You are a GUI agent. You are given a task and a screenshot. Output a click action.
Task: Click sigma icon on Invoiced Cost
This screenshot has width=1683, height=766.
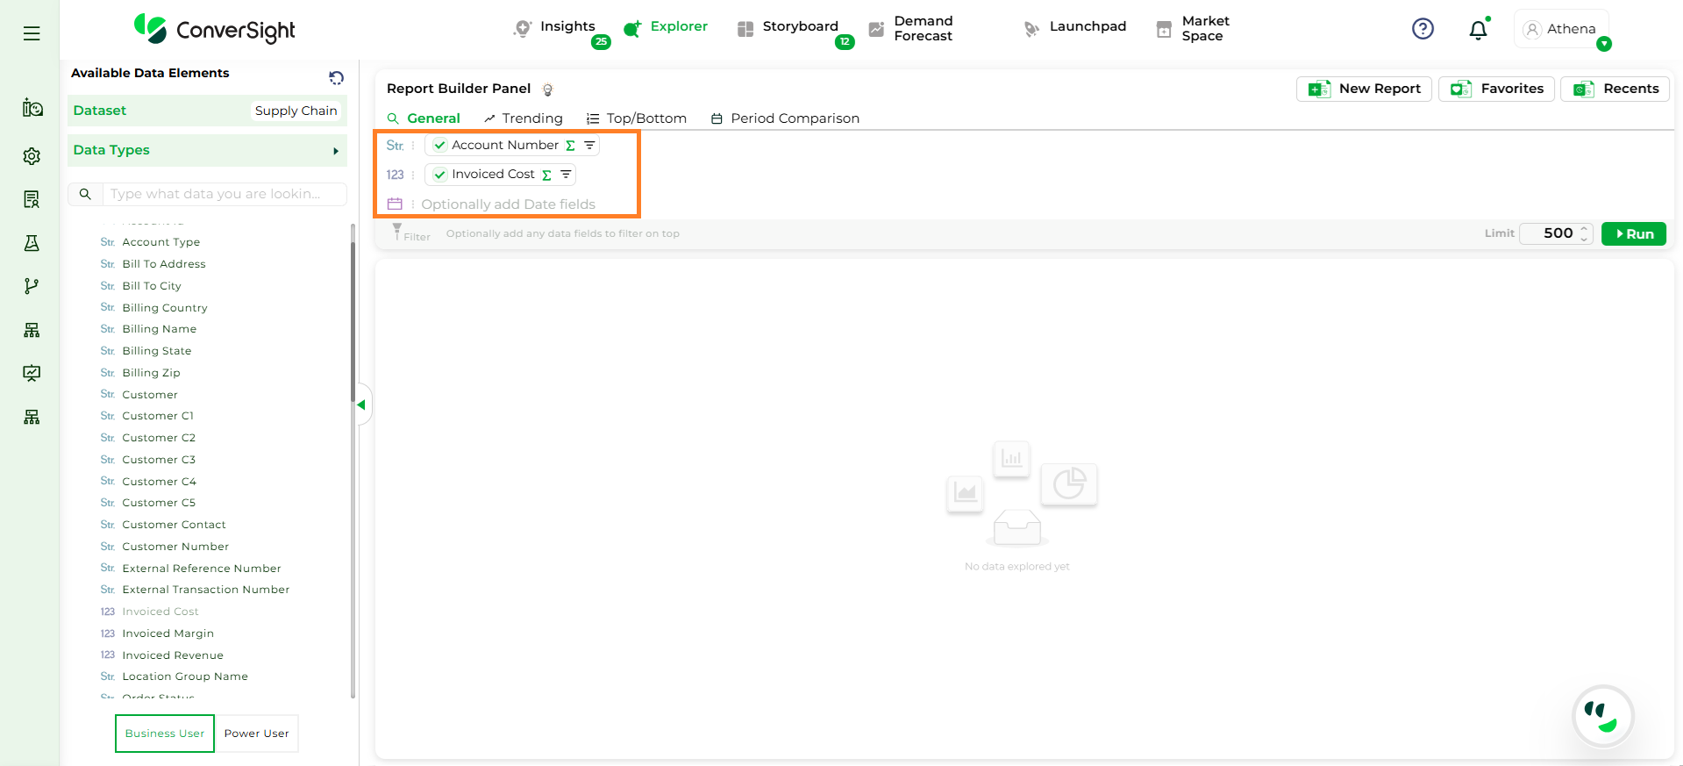(546, 175)
